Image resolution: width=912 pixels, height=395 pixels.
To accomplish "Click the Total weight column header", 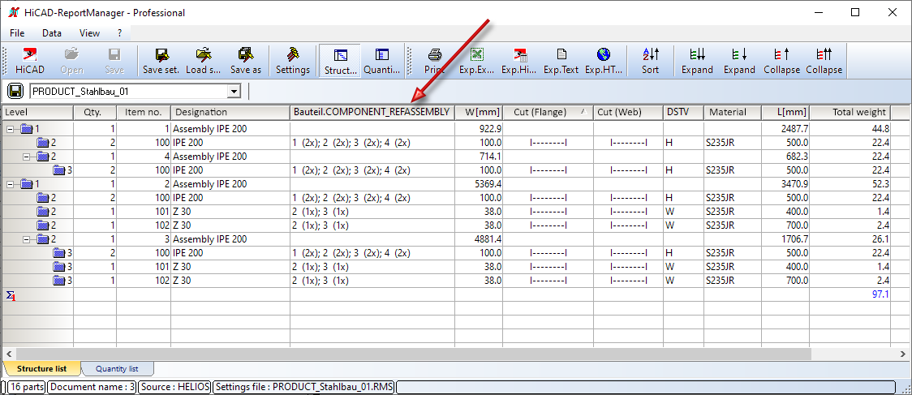I will point(850,112).
